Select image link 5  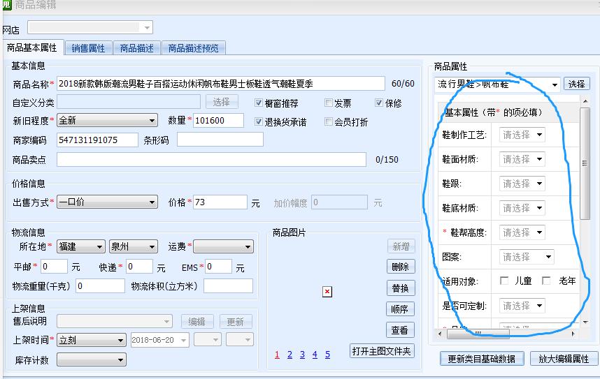327,355
